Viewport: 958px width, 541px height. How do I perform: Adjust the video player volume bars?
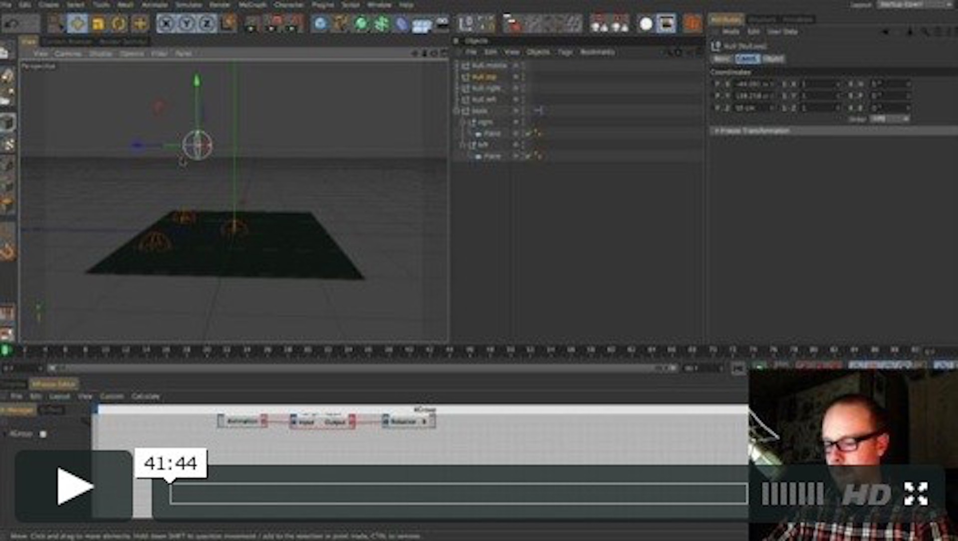pyautogui.click(x=792, y=494)
